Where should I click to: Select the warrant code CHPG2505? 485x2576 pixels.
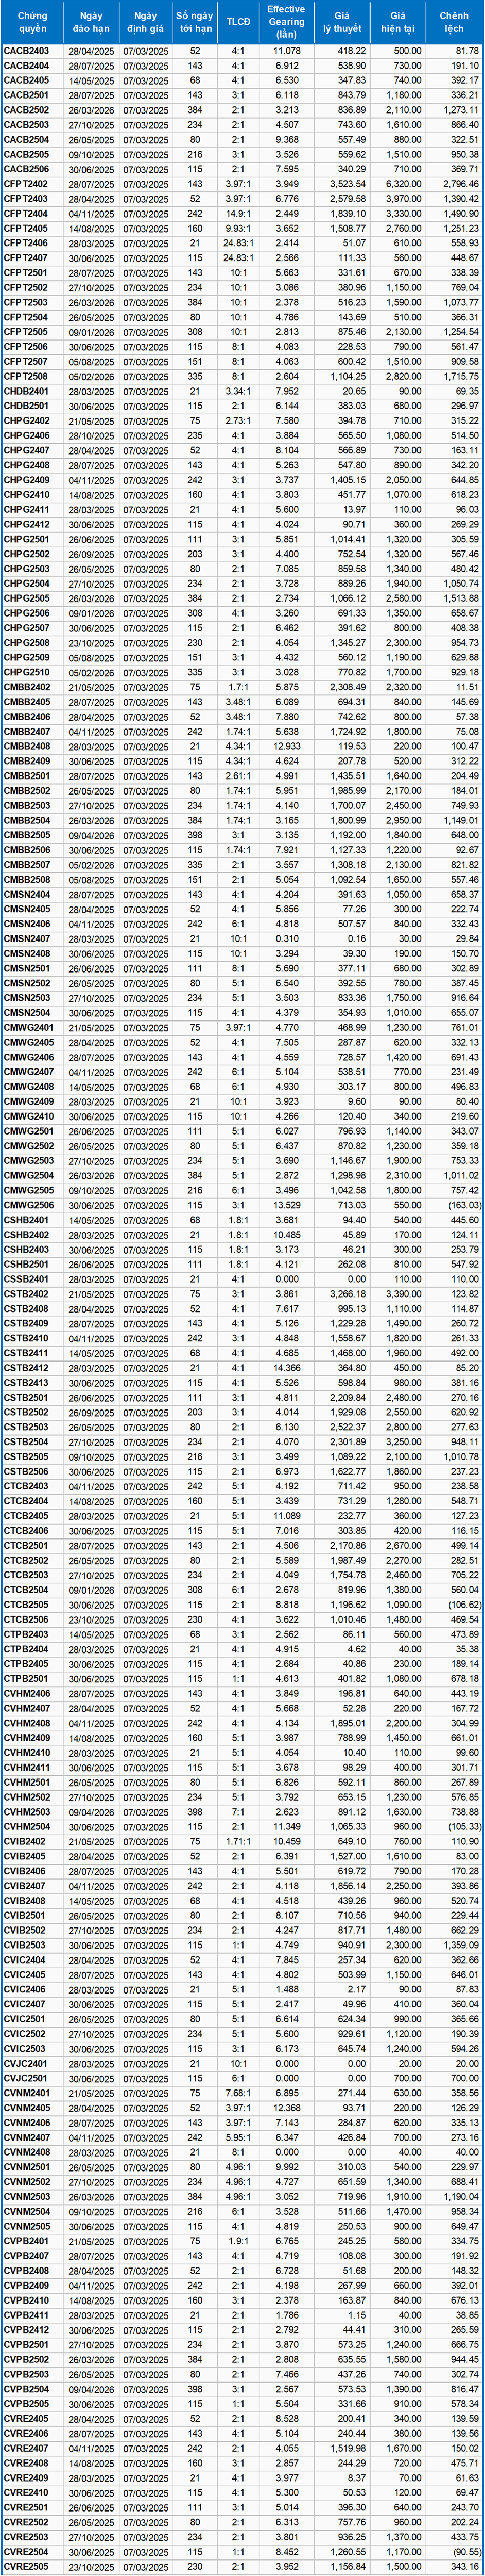point(26,598)
